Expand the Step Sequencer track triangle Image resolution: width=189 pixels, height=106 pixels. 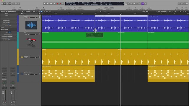[20, 74]
